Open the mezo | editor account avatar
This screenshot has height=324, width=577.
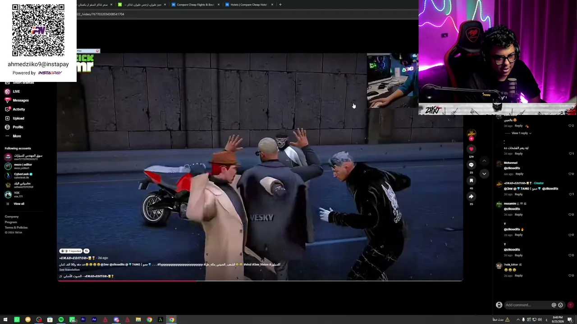8,166
